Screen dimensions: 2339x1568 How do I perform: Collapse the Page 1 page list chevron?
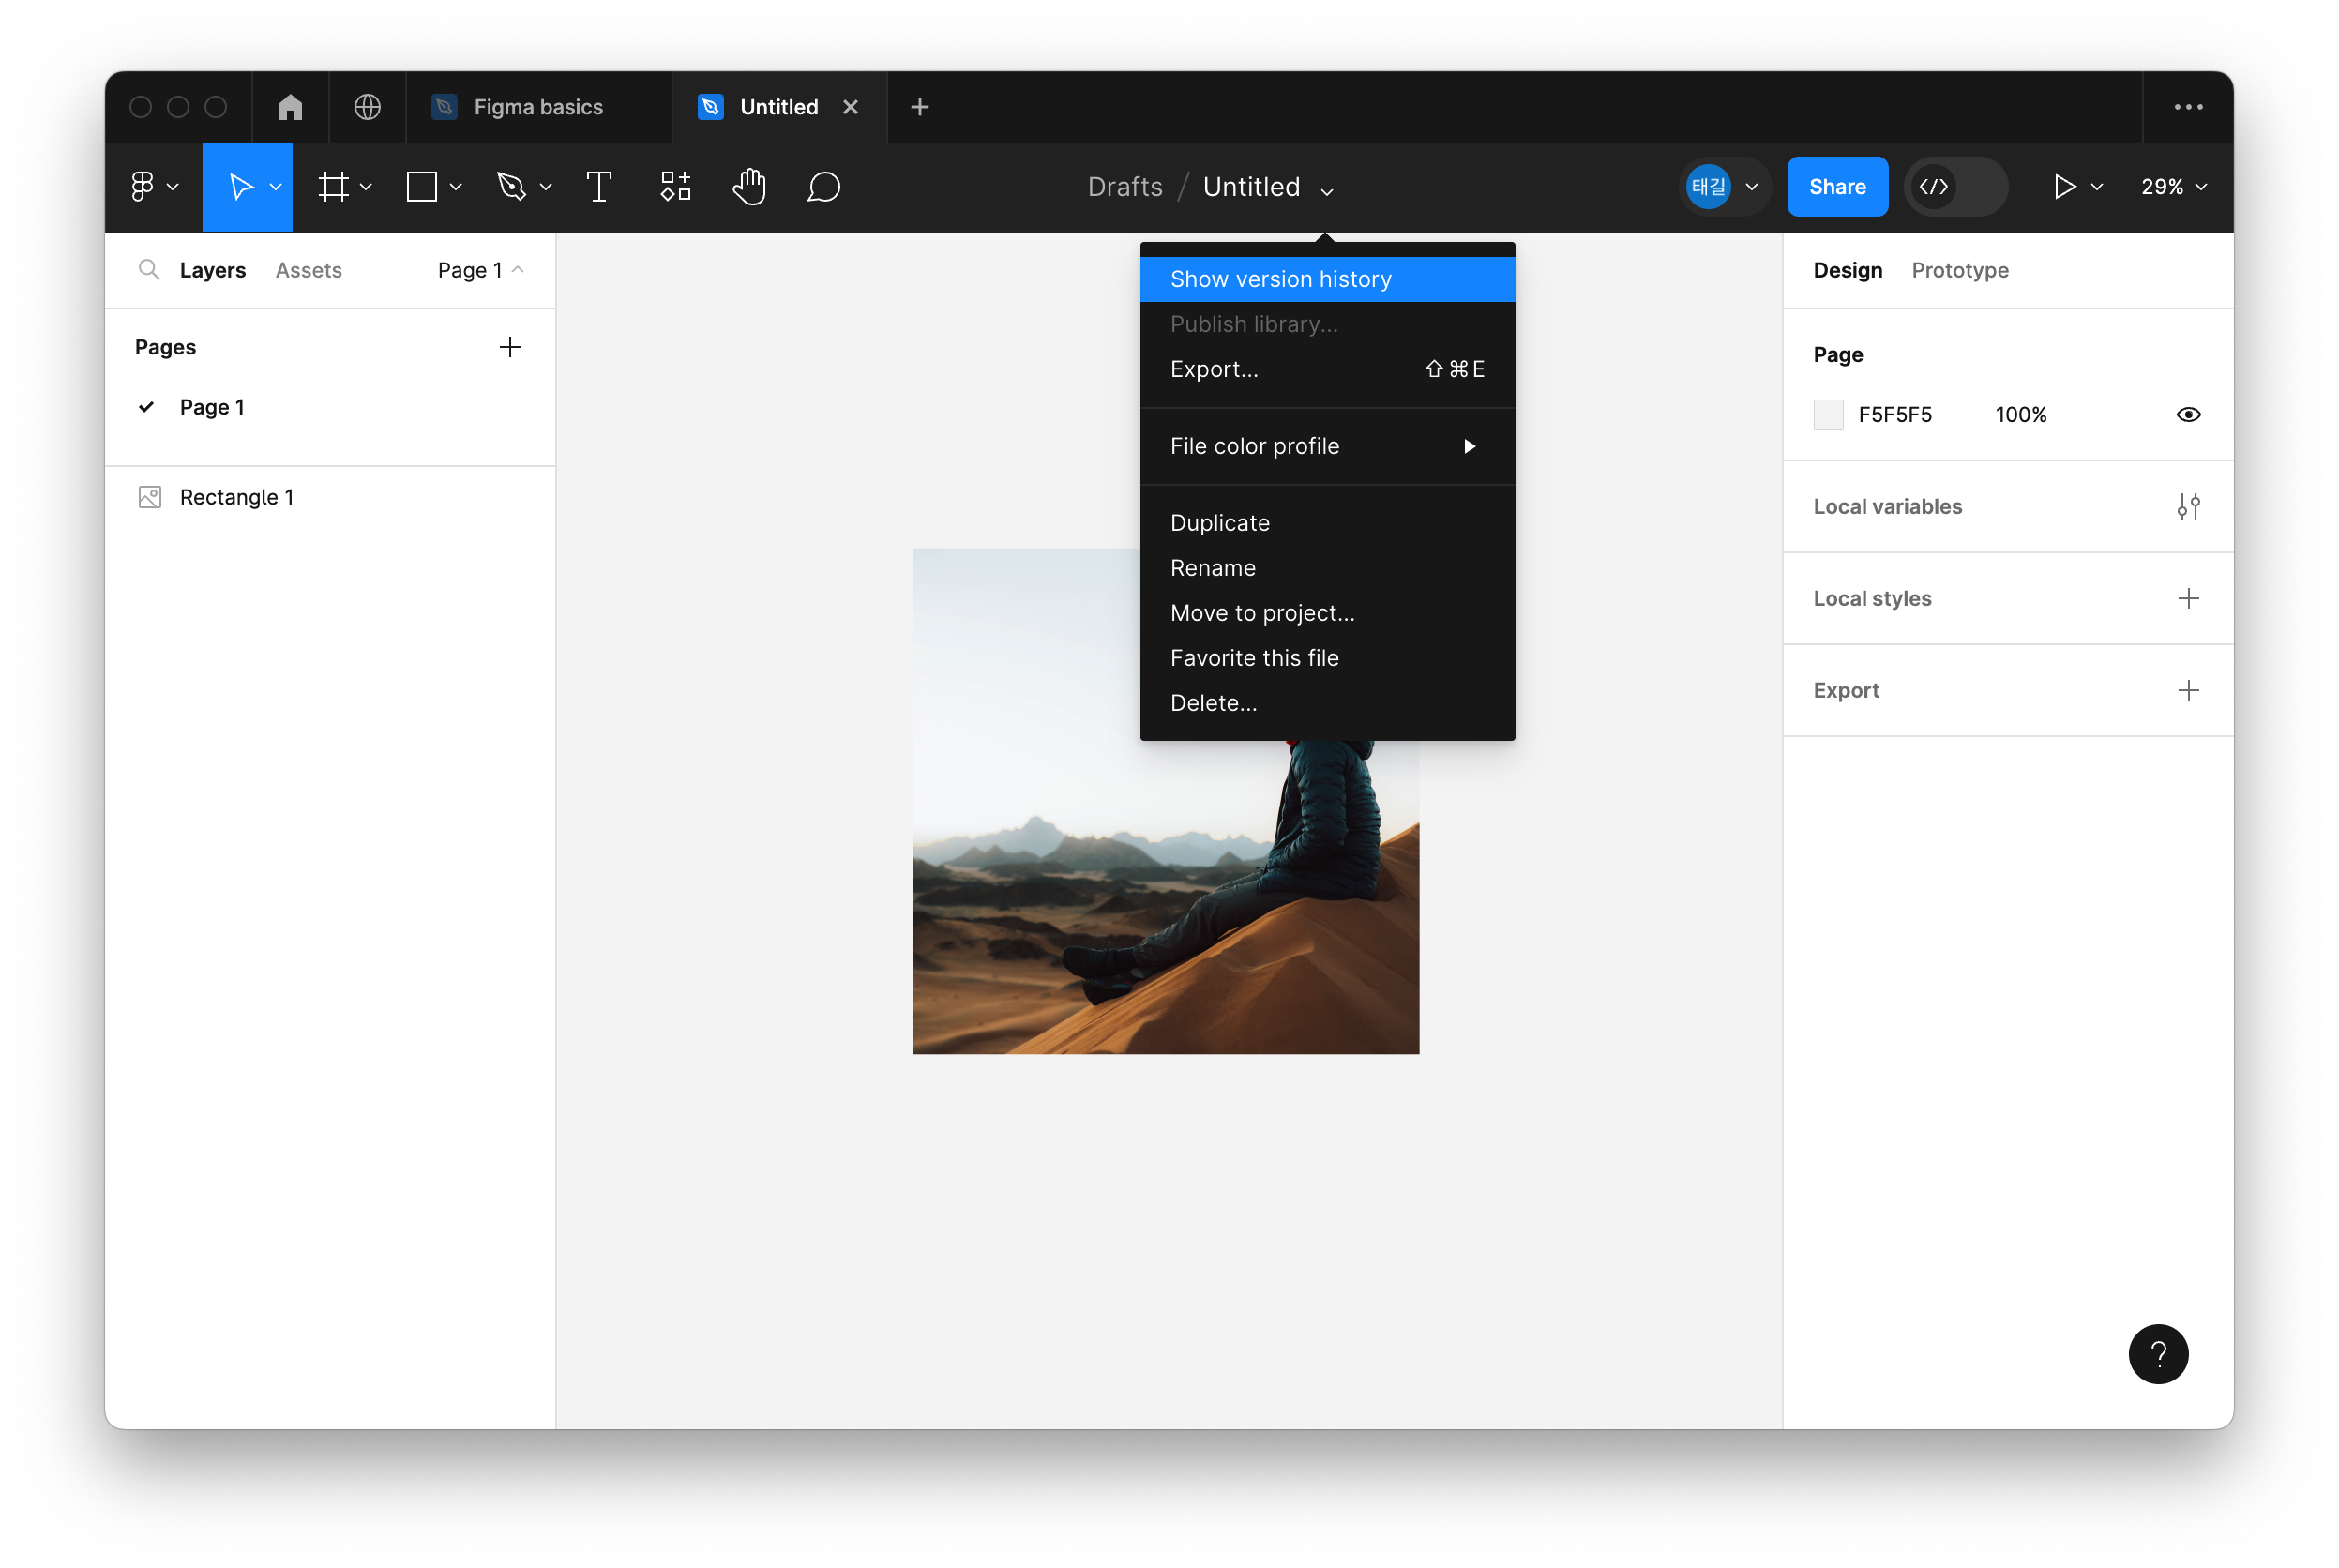pos(518,270)
